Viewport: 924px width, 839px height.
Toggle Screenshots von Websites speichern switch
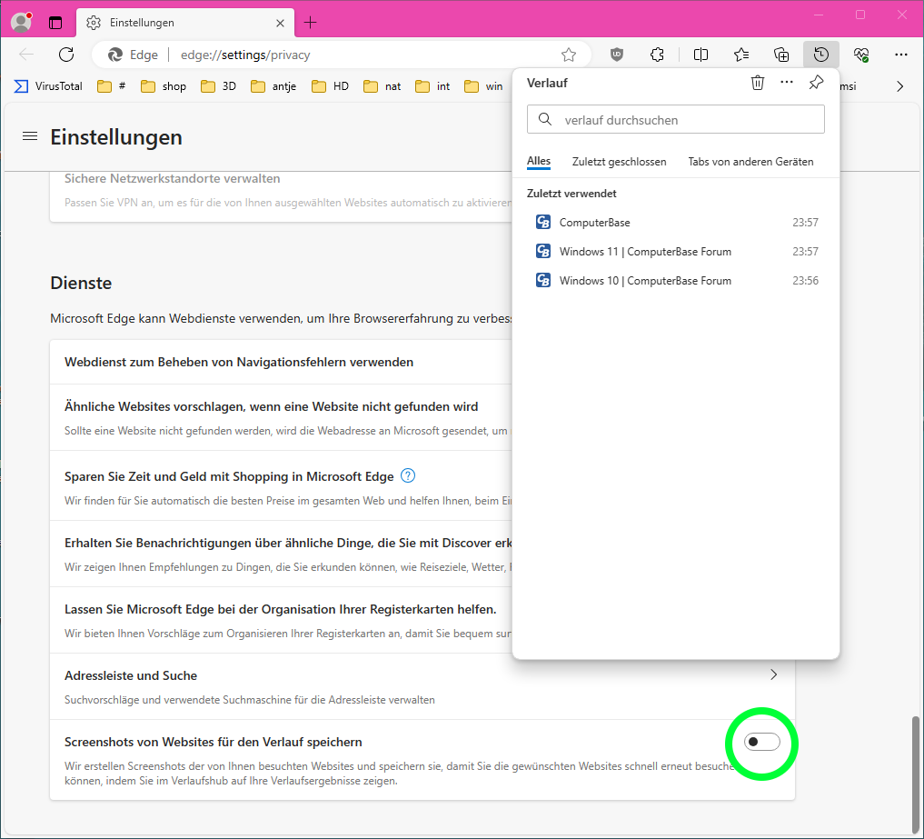(762, 742)
